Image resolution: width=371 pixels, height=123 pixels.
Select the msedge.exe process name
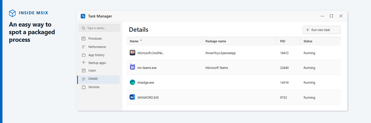(x=146, y=83)
